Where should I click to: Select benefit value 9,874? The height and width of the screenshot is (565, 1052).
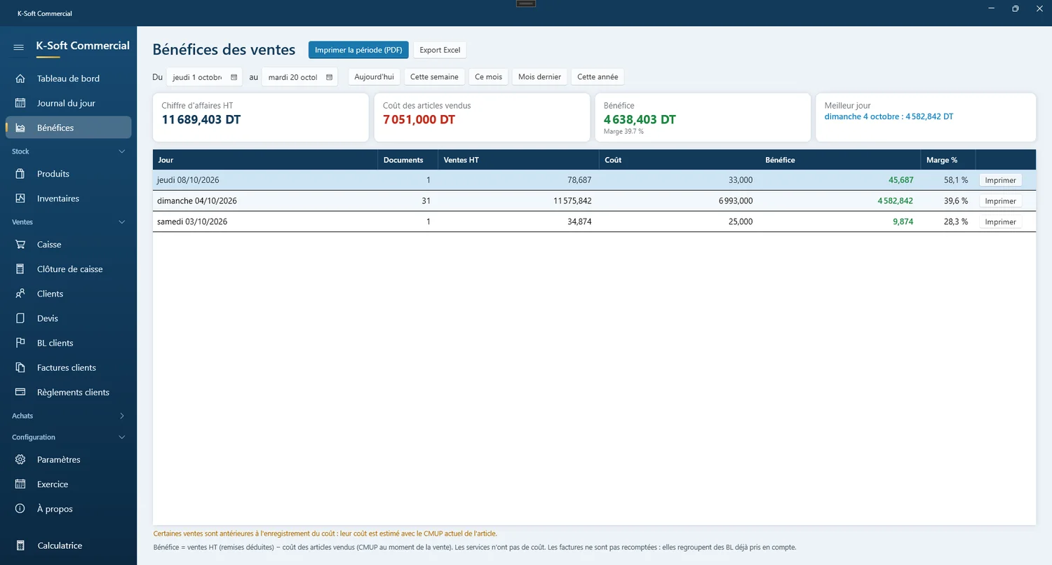903,222
